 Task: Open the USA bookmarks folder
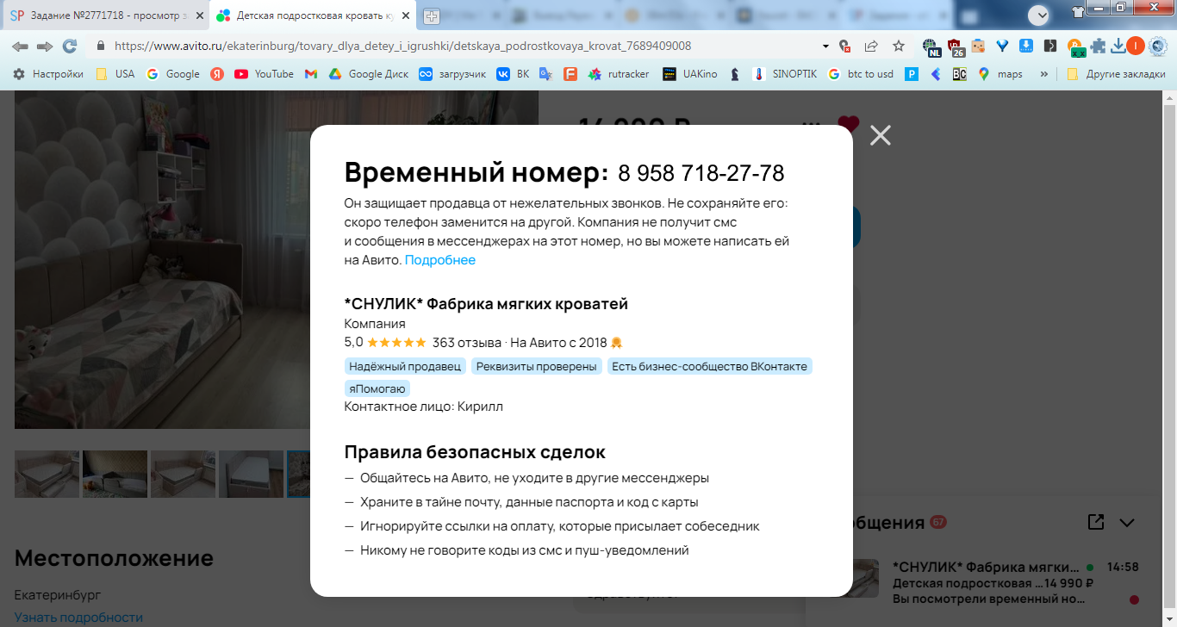pyautogui.click(x=115, y=74)
